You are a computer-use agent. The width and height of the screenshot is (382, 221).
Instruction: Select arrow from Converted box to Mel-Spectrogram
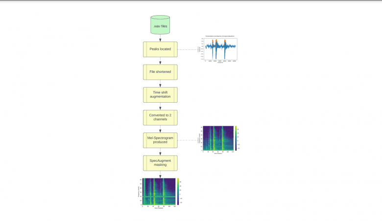[x=160, y=129]
